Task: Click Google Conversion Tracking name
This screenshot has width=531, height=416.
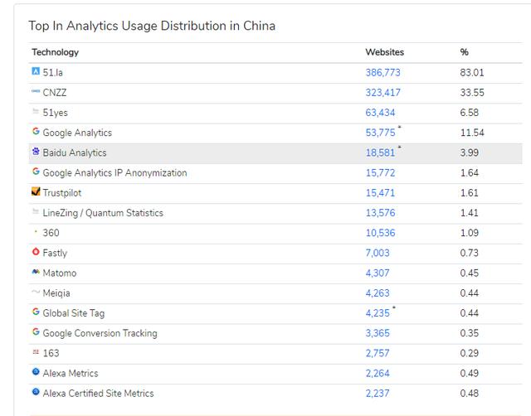Action: click(x=100, y=333)
